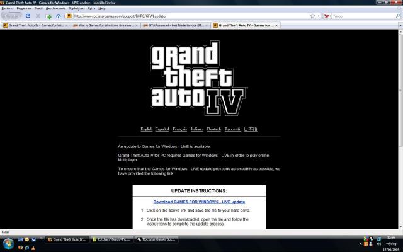Open the Bestand menu
Screen dimensions: 403x252
coord(8,8)
